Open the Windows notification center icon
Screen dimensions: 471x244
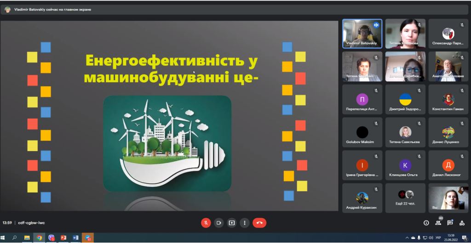click(465, 238)
